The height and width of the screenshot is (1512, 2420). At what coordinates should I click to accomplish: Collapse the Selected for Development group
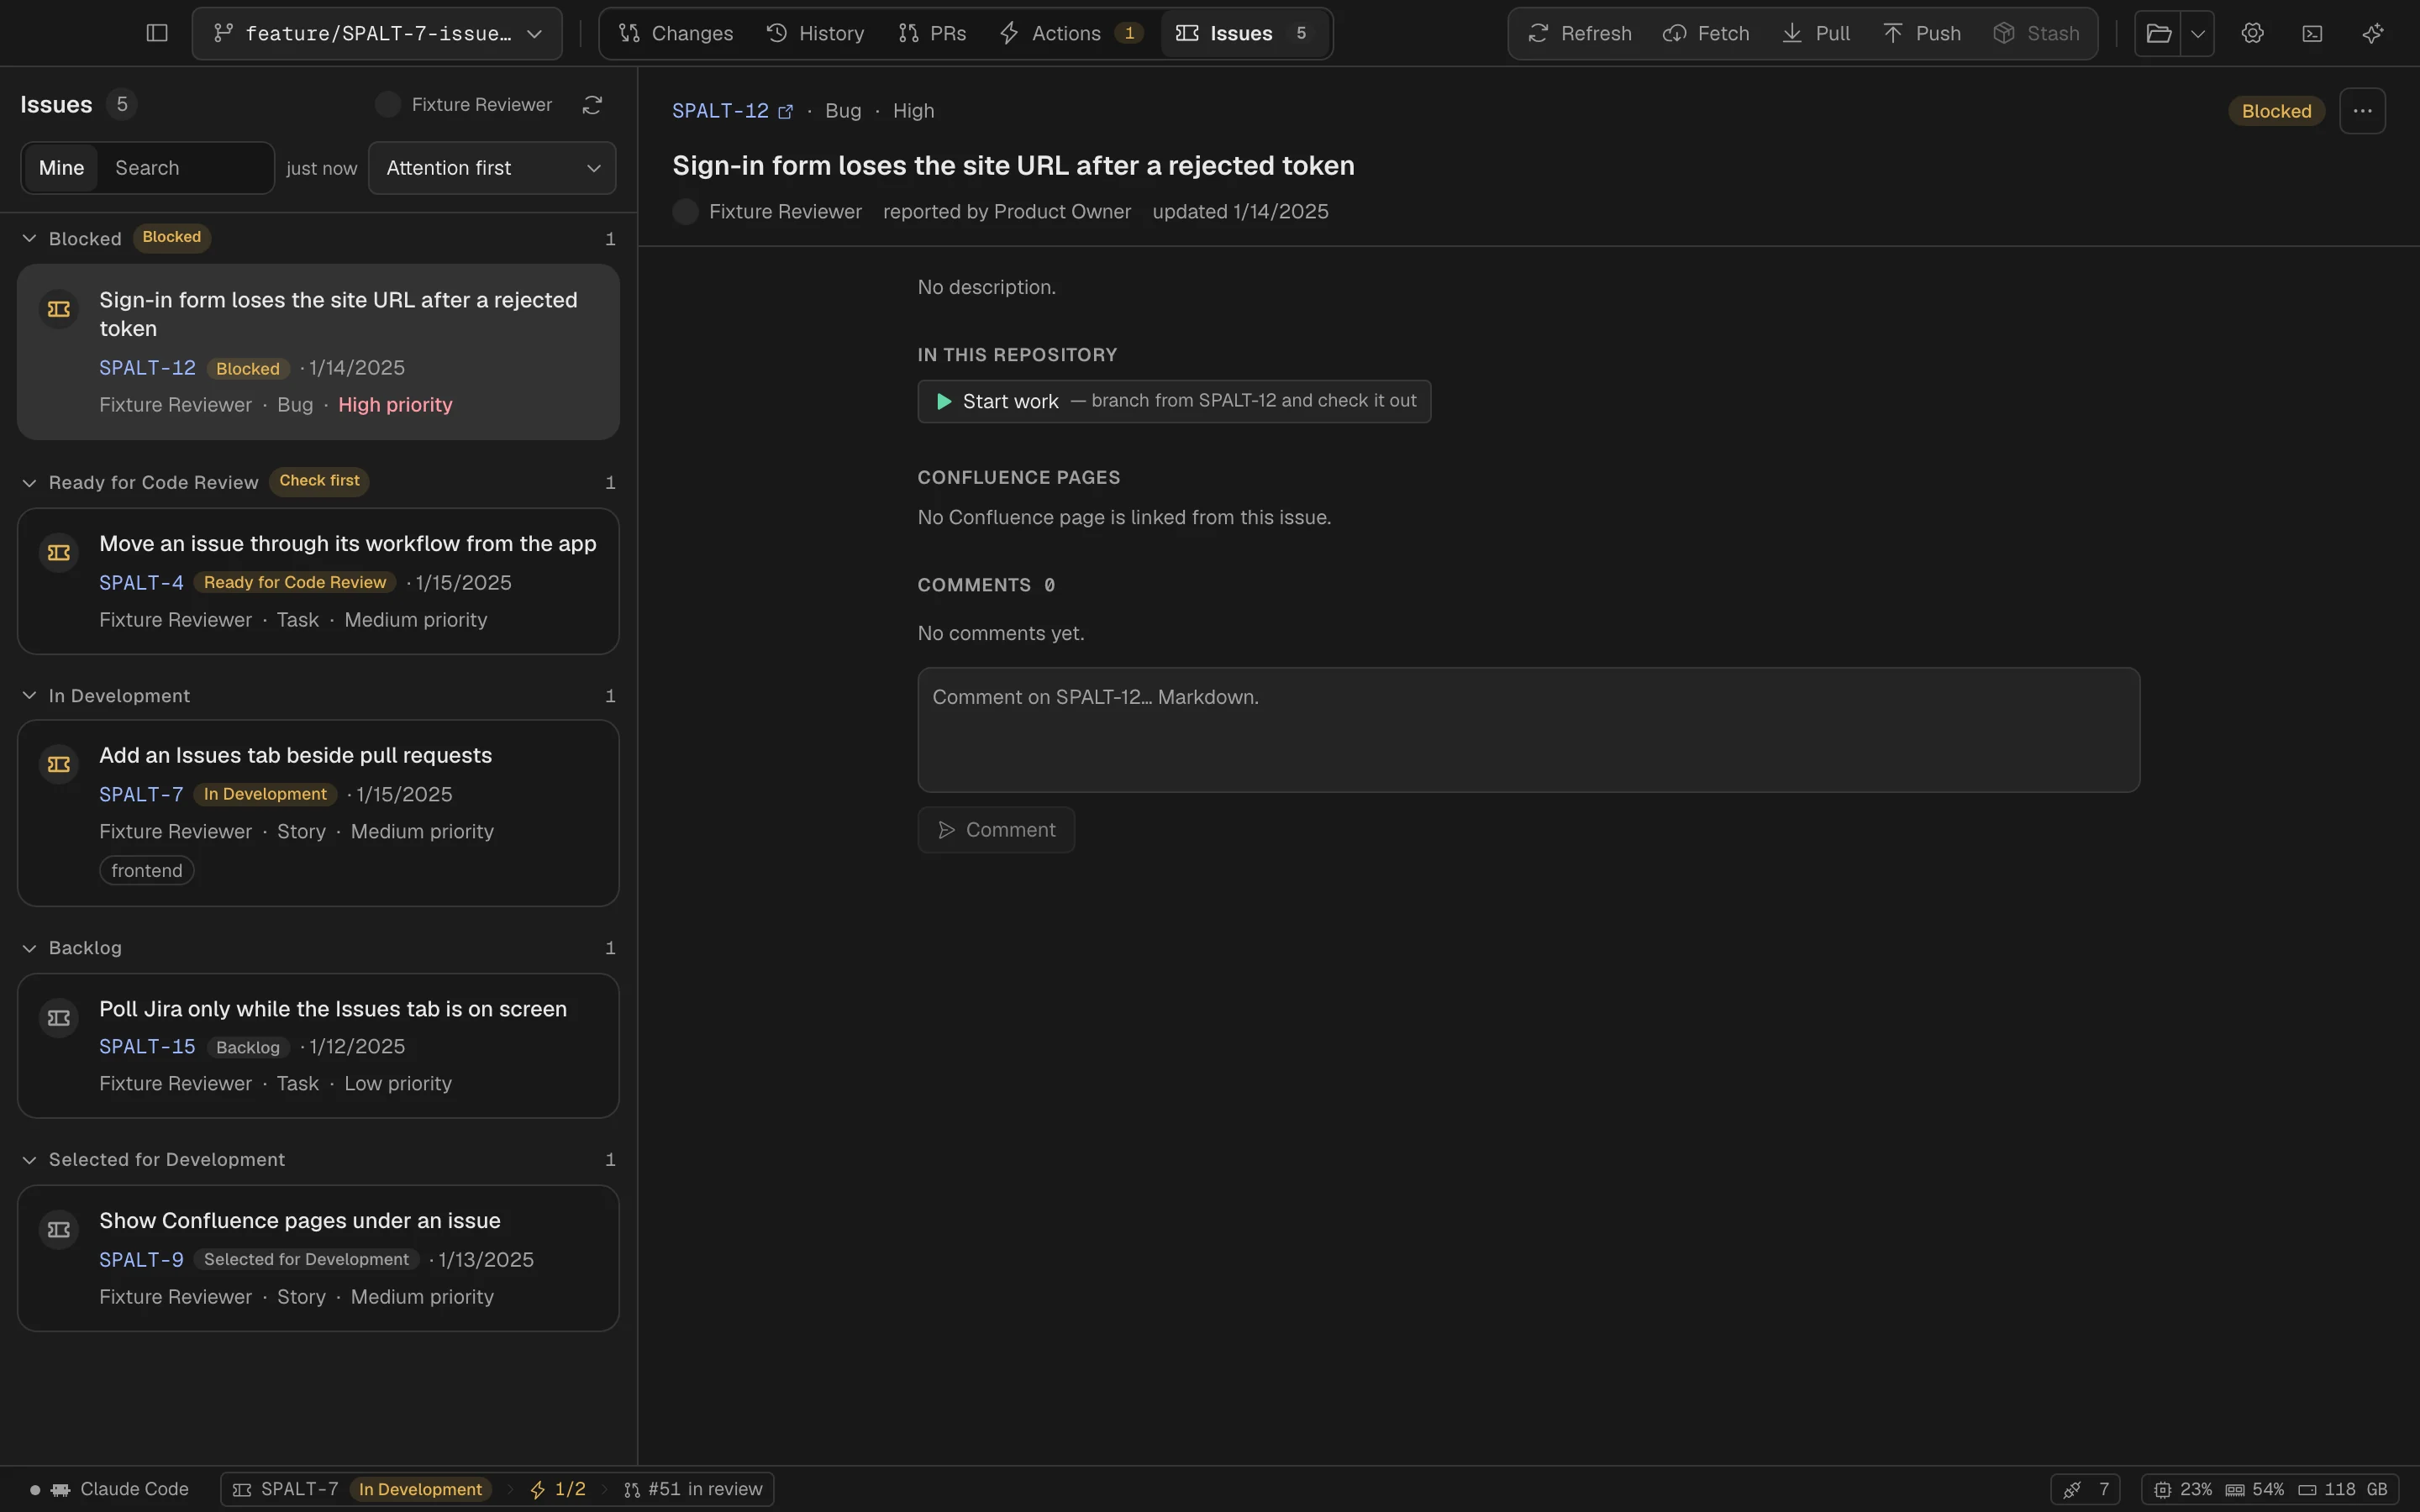(x=29, y=1160)
